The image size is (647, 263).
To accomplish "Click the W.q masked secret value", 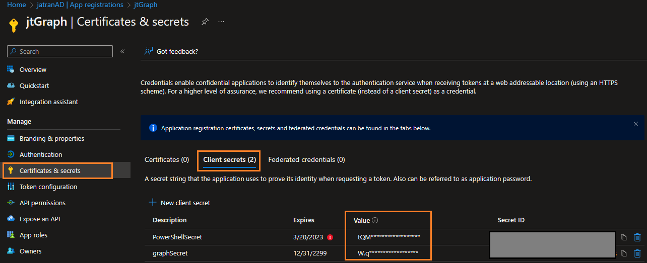I will coord(388,253).
